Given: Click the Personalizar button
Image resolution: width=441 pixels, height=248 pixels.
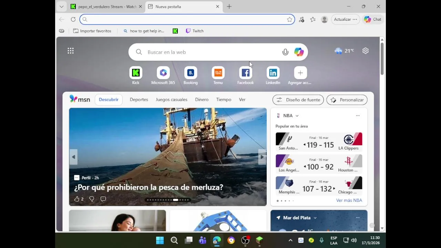Looking at the screenshot, I should pyautogui.click(x=347, y=100).
